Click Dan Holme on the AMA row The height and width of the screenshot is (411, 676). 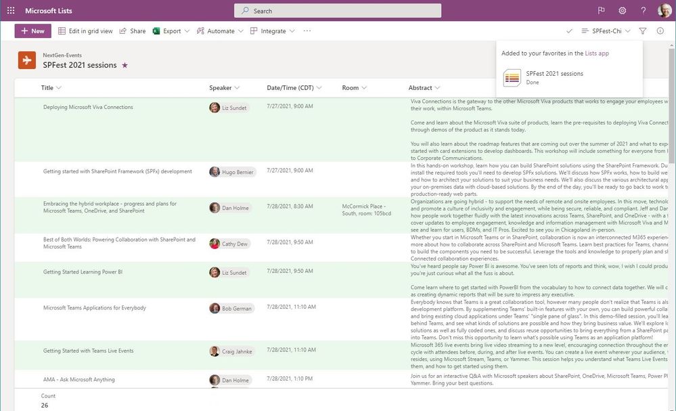click(229, 381)
